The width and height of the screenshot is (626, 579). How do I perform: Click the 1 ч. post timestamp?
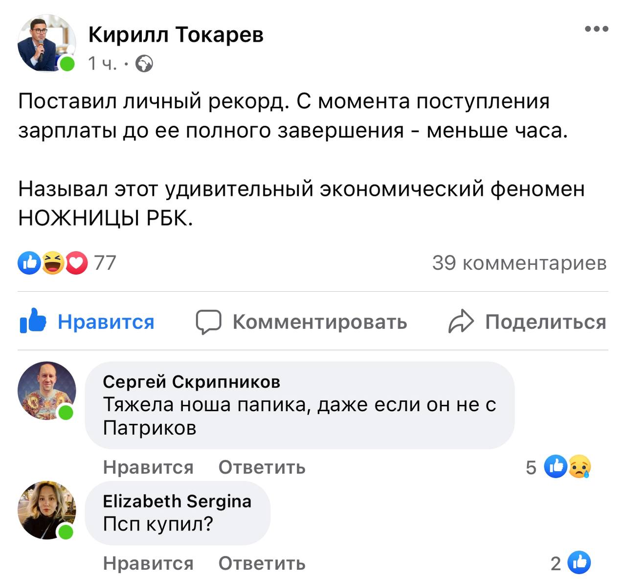103,64
